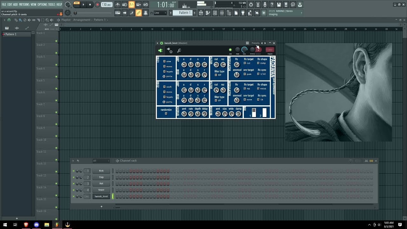This screenshot has width=407, height=229.
Task: Enable the OSC1 sine checkbox
Action: tap(164, 61)
